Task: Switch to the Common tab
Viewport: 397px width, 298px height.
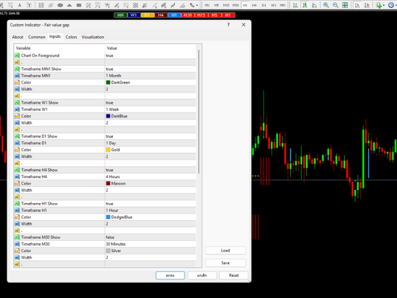Action: (x=37, y=37)
